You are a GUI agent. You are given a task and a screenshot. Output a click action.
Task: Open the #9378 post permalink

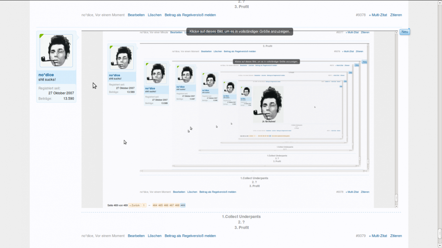pyautogui.click(x=361, y=15)
